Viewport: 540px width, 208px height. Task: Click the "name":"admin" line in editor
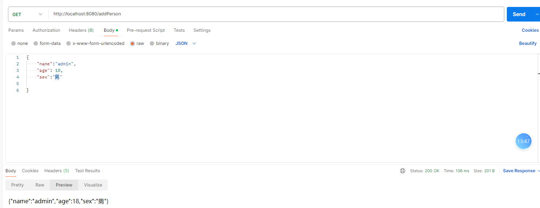point(56,64)
